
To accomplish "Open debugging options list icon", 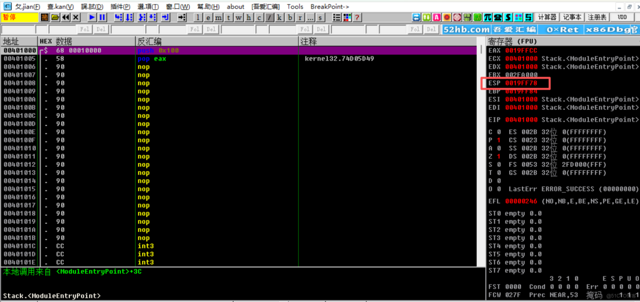I will tap(337, 17).
